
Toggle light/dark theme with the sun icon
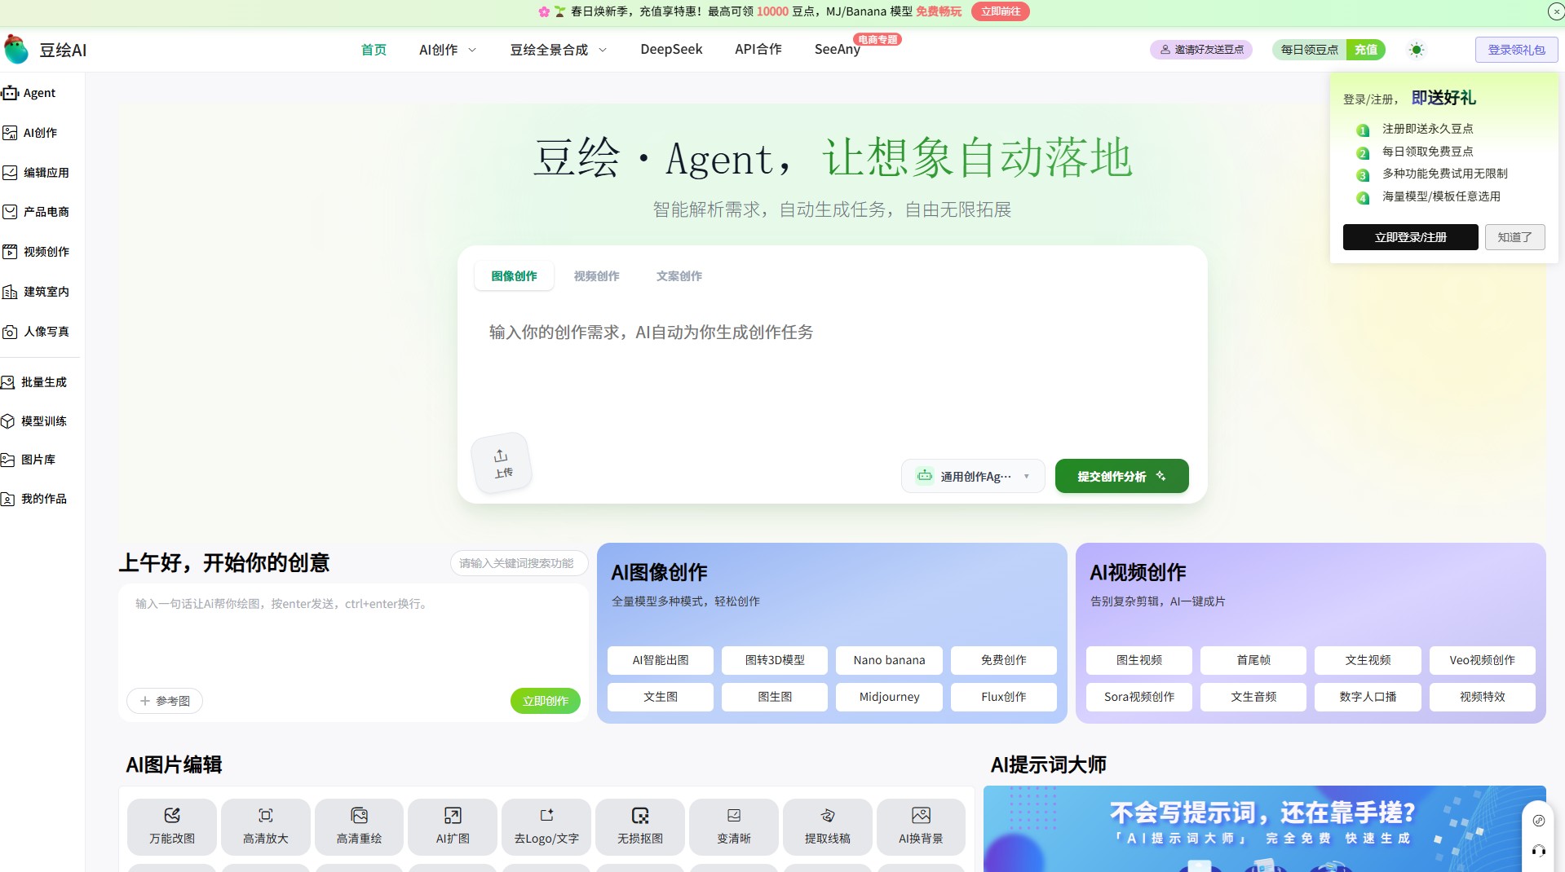coord(1417,50)
